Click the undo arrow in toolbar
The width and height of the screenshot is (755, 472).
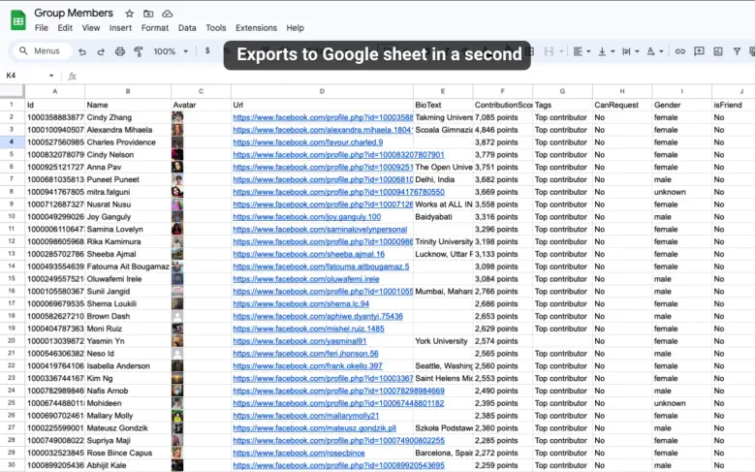point(84,51)
